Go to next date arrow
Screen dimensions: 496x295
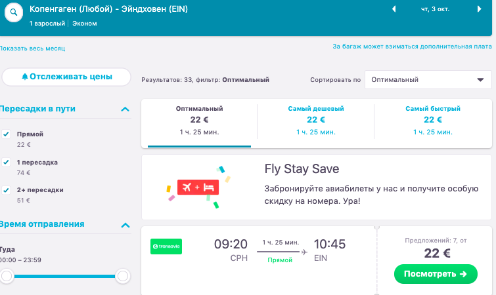click(479, 10)
